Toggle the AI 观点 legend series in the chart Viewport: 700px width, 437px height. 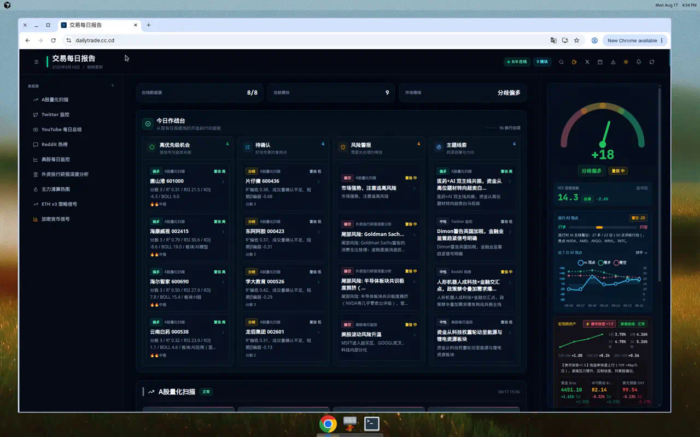tap(586, 263)
